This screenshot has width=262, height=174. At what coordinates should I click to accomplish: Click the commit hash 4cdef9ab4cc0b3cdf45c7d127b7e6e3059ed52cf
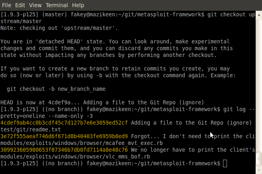[64, 123]
